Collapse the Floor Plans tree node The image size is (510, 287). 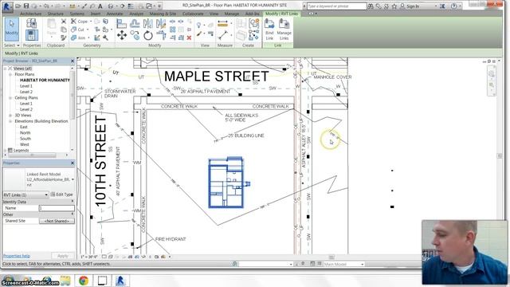coord(10,74)
